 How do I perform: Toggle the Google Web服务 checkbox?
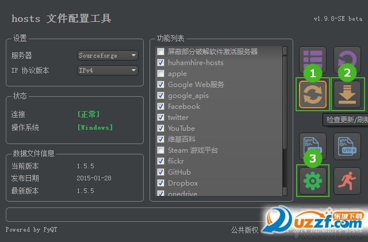(x=161, y=85)
